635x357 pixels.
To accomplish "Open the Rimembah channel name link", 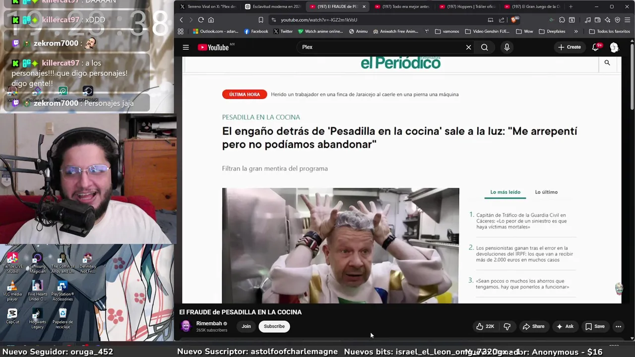I will pos(209,323).
